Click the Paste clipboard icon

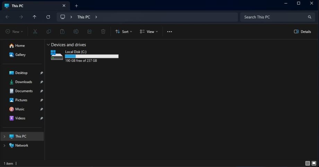[62, 32]
